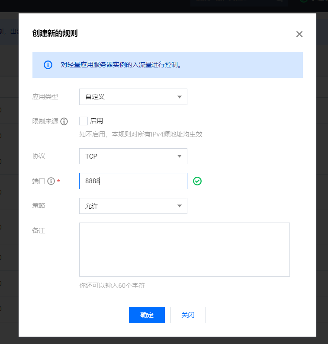
Task: Enable the 启用 source restriction checkbox
Action: [x=83, y=121]
